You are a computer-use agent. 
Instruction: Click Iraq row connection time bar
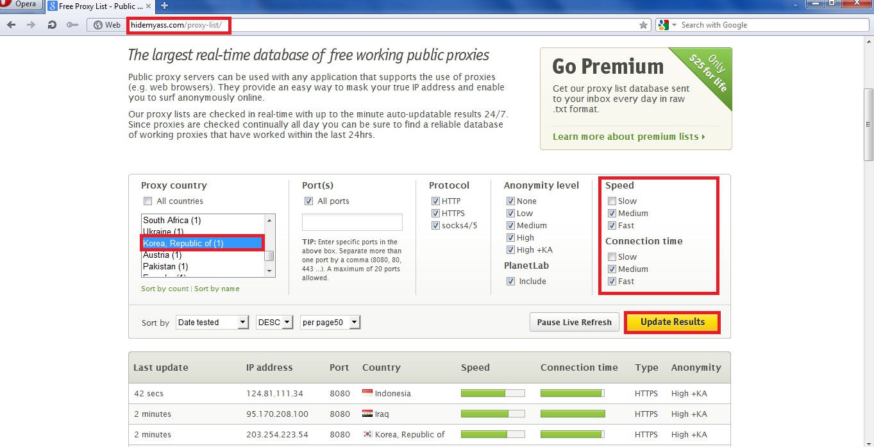click(x=573, y=414)
